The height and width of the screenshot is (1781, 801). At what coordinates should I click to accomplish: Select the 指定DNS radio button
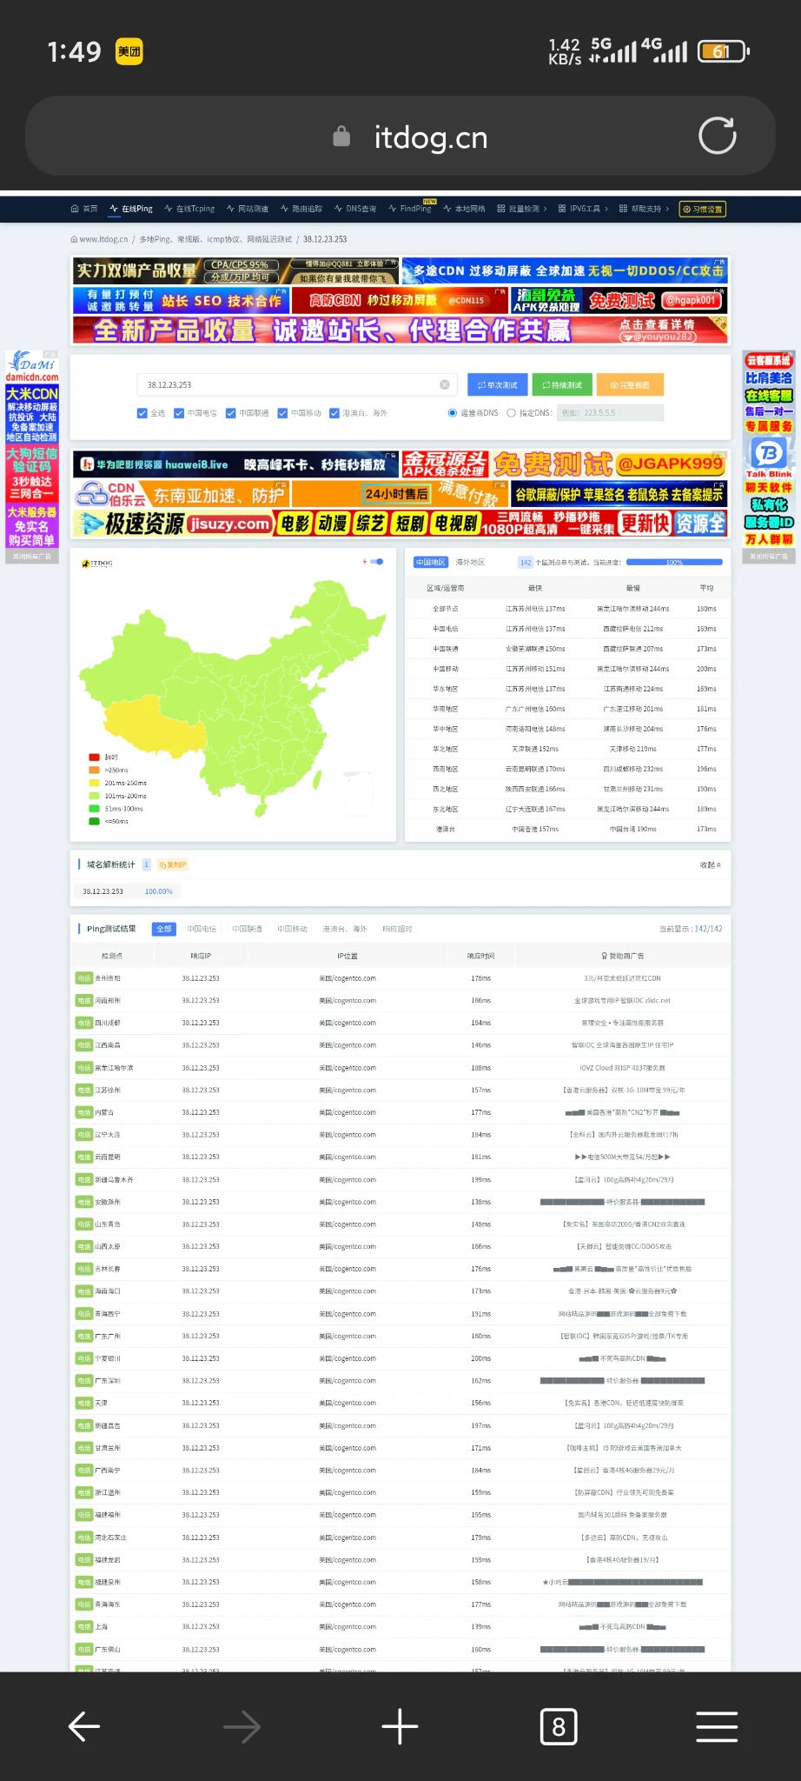pyautogui.click(x=511, y=413)
